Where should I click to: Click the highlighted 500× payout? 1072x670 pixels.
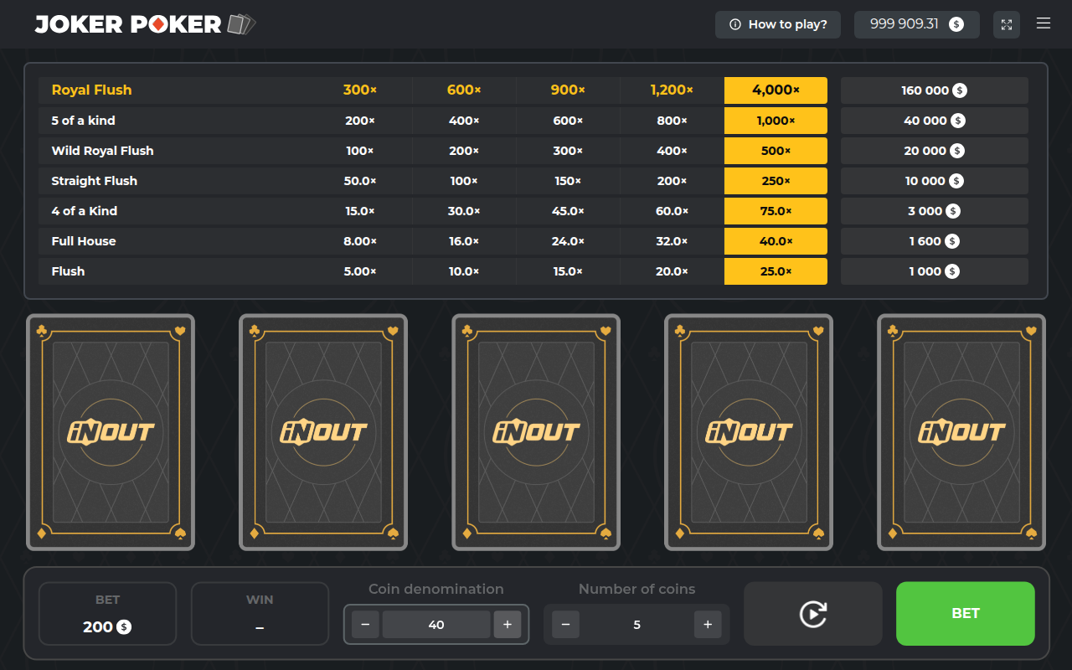tap(776, 151)
